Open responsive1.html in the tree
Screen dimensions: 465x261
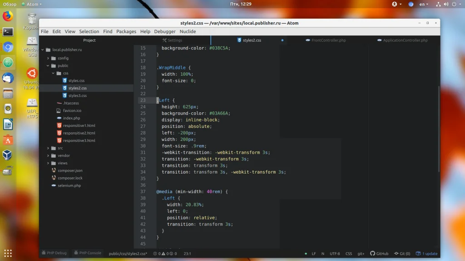pos(79,126)
